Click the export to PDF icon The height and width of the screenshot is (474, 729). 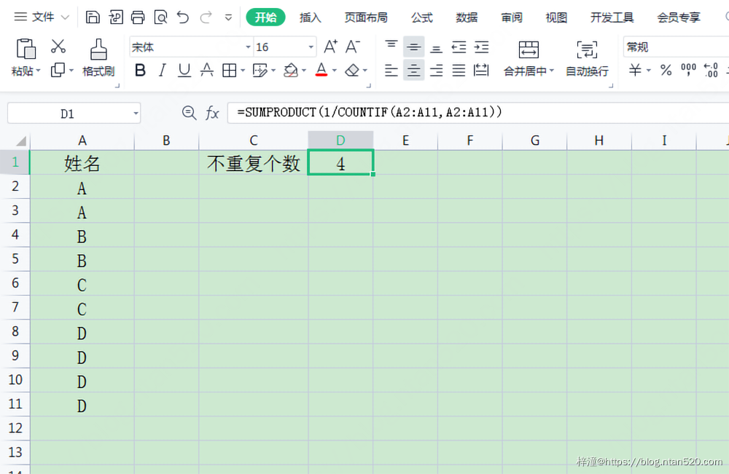click(115, 17)
